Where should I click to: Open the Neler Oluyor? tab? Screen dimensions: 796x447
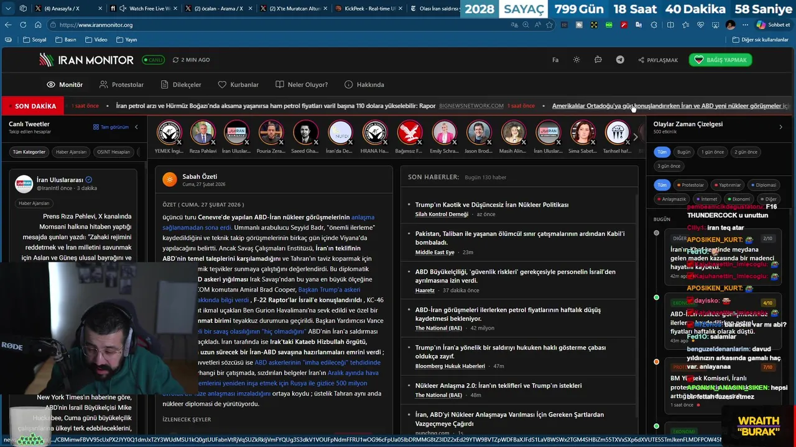302,84
